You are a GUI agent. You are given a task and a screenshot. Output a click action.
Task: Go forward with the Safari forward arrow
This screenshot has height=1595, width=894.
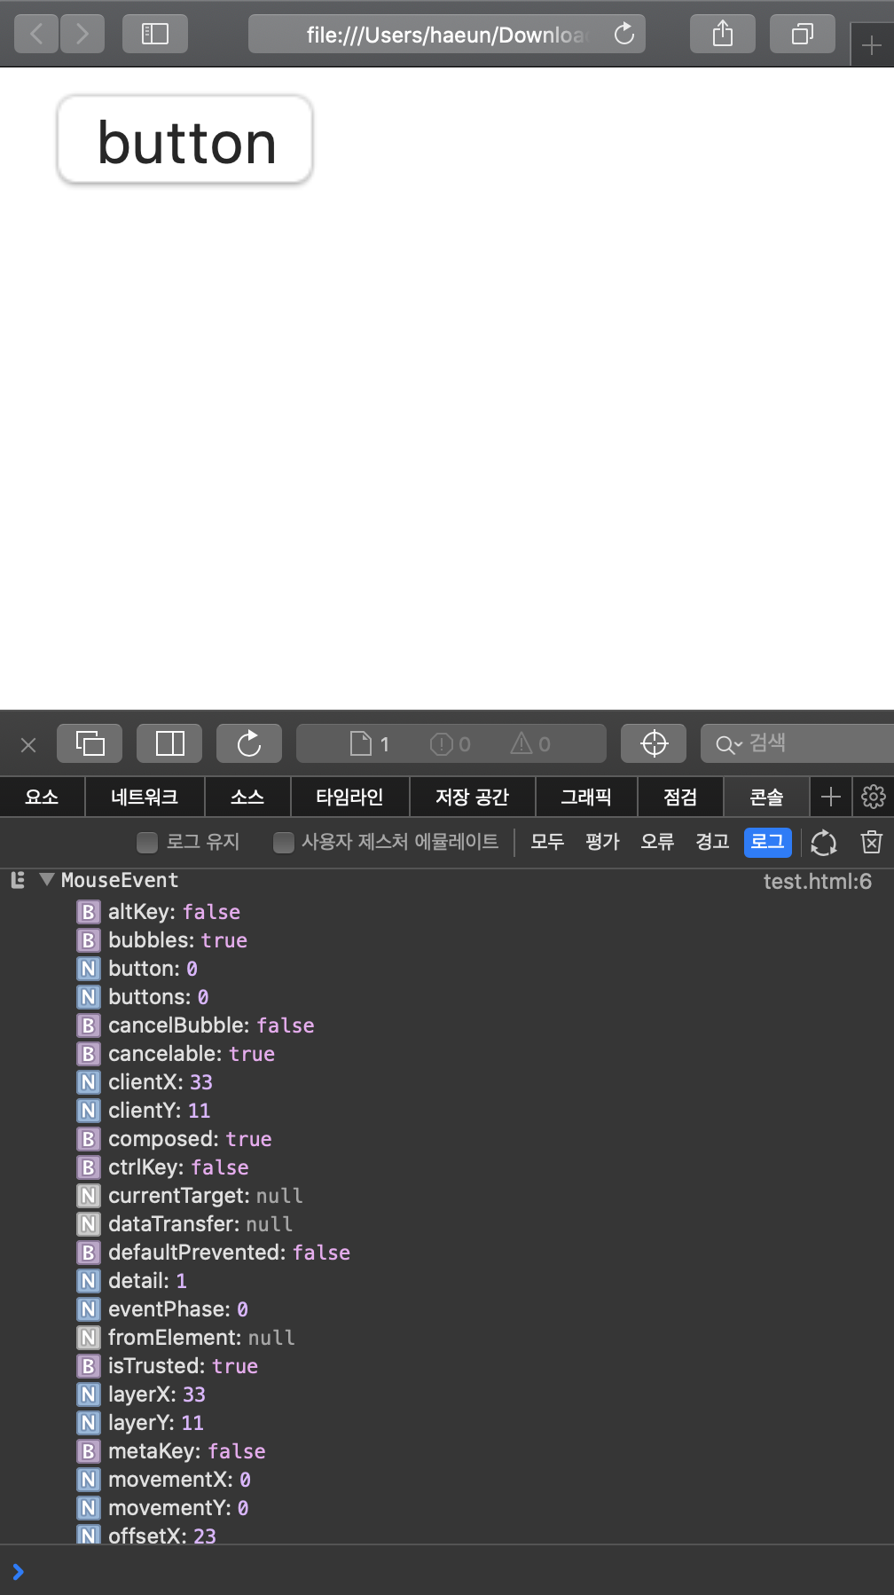82,34
